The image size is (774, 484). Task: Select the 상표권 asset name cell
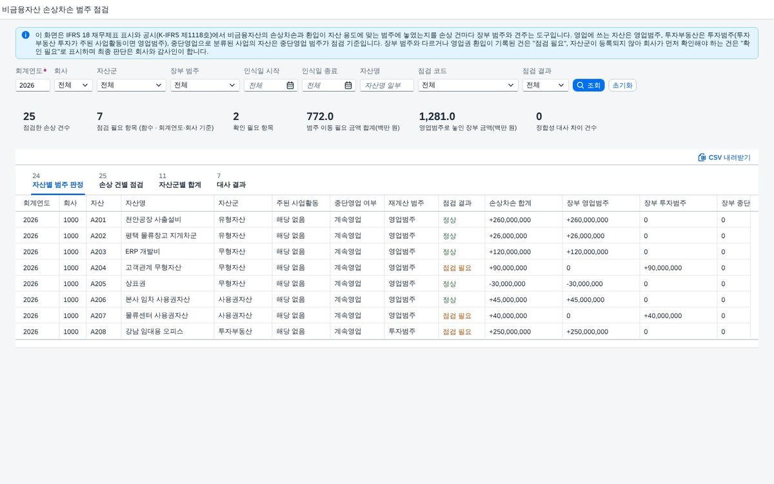[168, 283]
